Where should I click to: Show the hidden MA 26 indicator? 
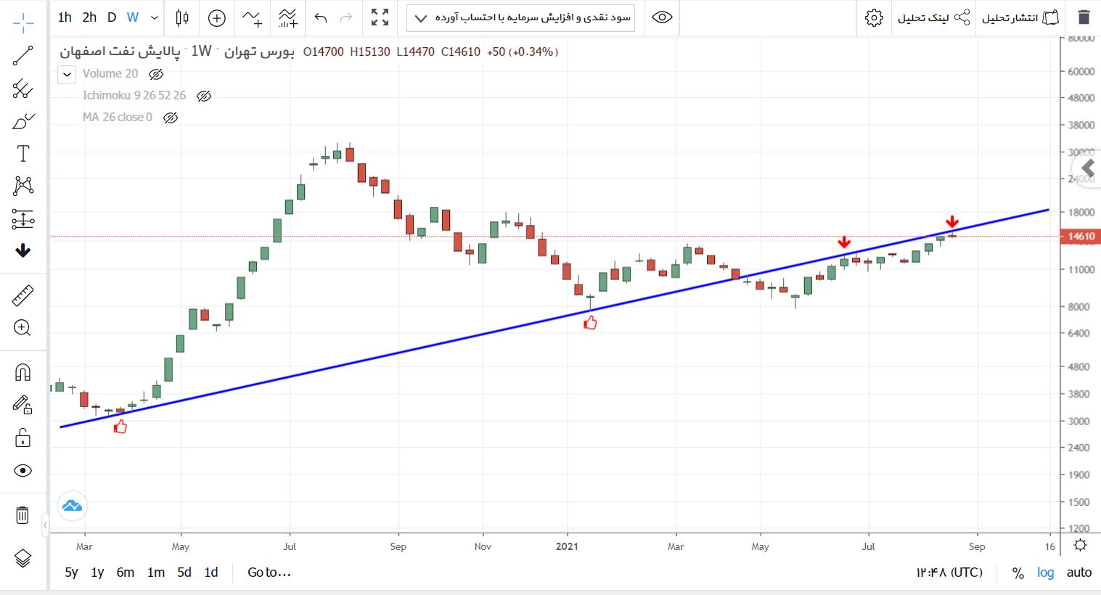coord(171,118)
